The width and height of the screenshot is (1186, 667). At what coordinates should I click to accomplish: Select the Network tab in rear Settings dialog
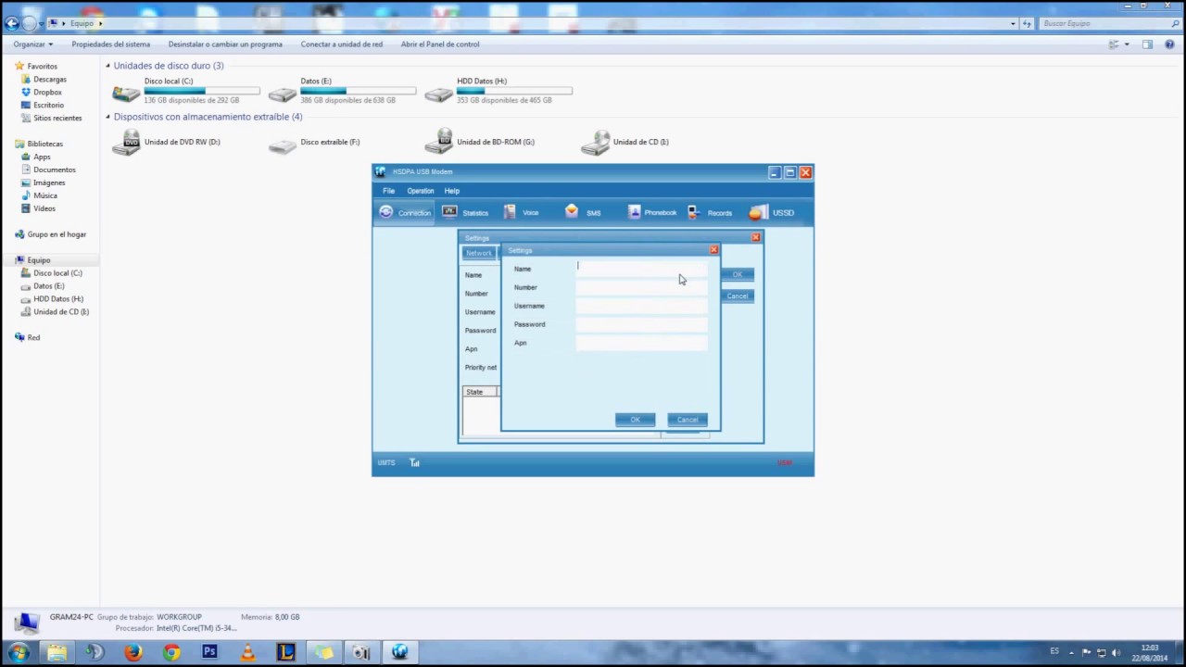pos(479,253)
